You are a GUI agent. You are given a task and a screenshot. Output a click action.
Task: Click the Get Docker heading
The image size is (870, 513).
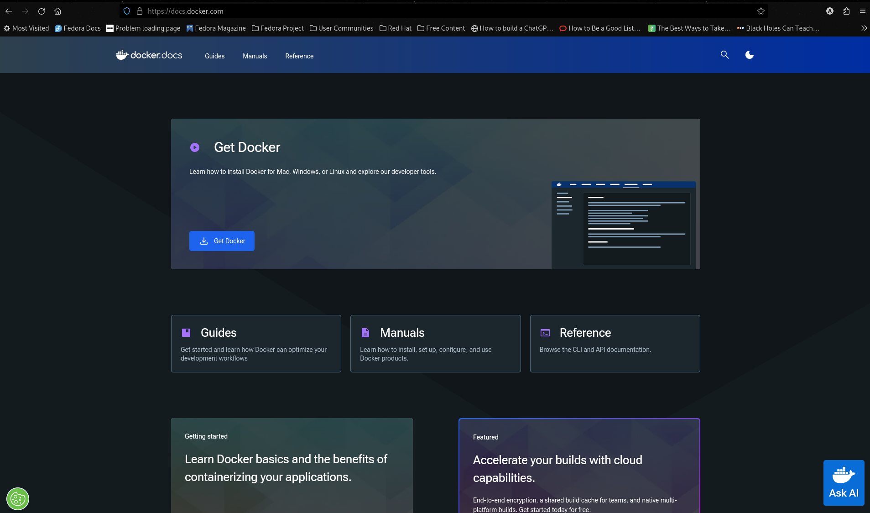pos(247,147)
